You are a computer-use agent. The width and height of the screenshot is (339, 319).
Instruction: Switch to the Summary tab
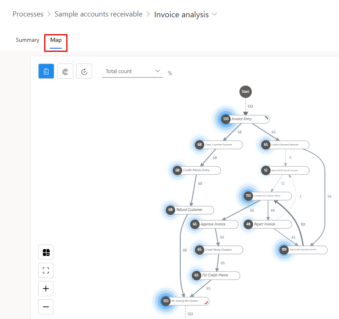pyautogui.click(x=27, y=40)
